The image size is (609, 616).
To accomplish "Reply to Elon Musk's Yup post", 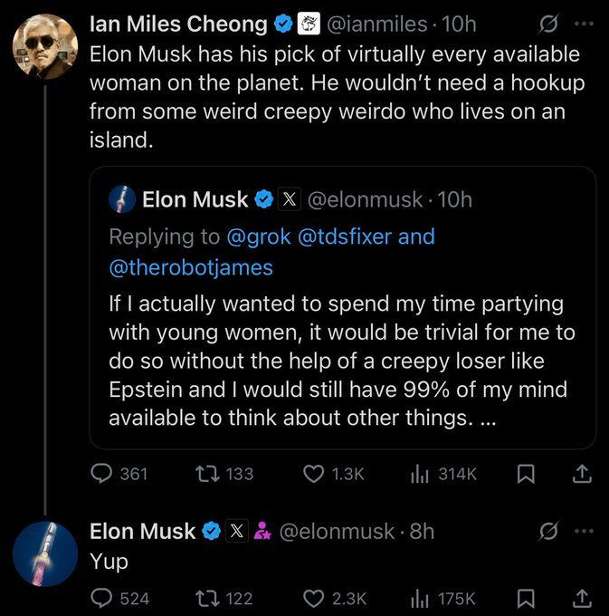I will [102, 598].
